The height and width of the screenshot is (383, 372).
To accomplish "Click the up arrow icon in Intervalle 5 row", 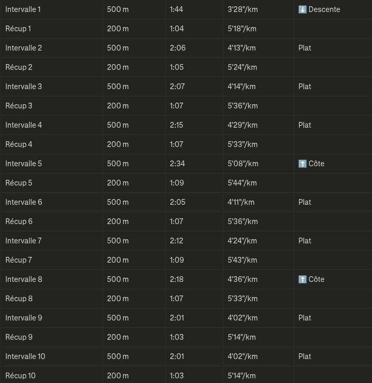I will click(302, 164).
